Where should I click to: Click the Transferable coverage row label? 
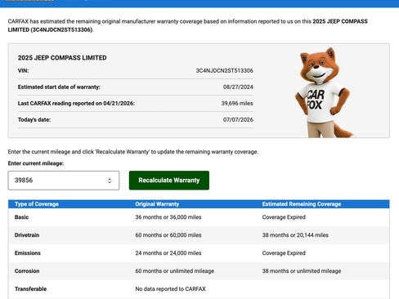click(x=30, y=289)
